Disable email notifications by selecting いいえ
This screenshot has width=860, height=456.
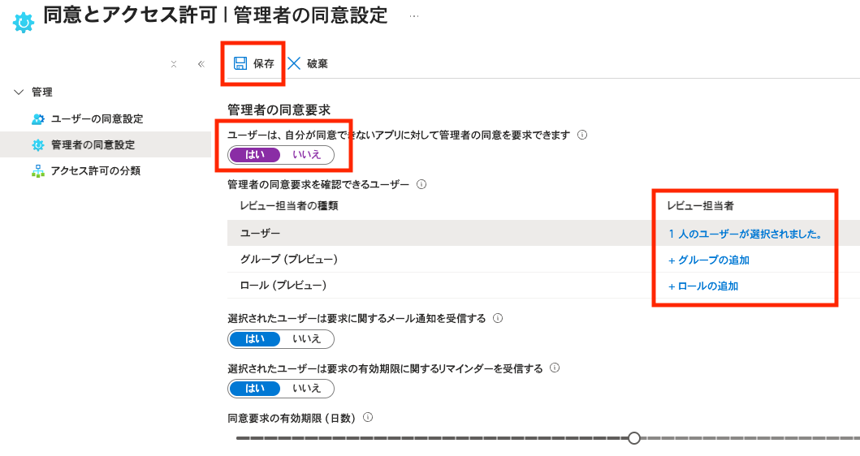click(307, 338)
